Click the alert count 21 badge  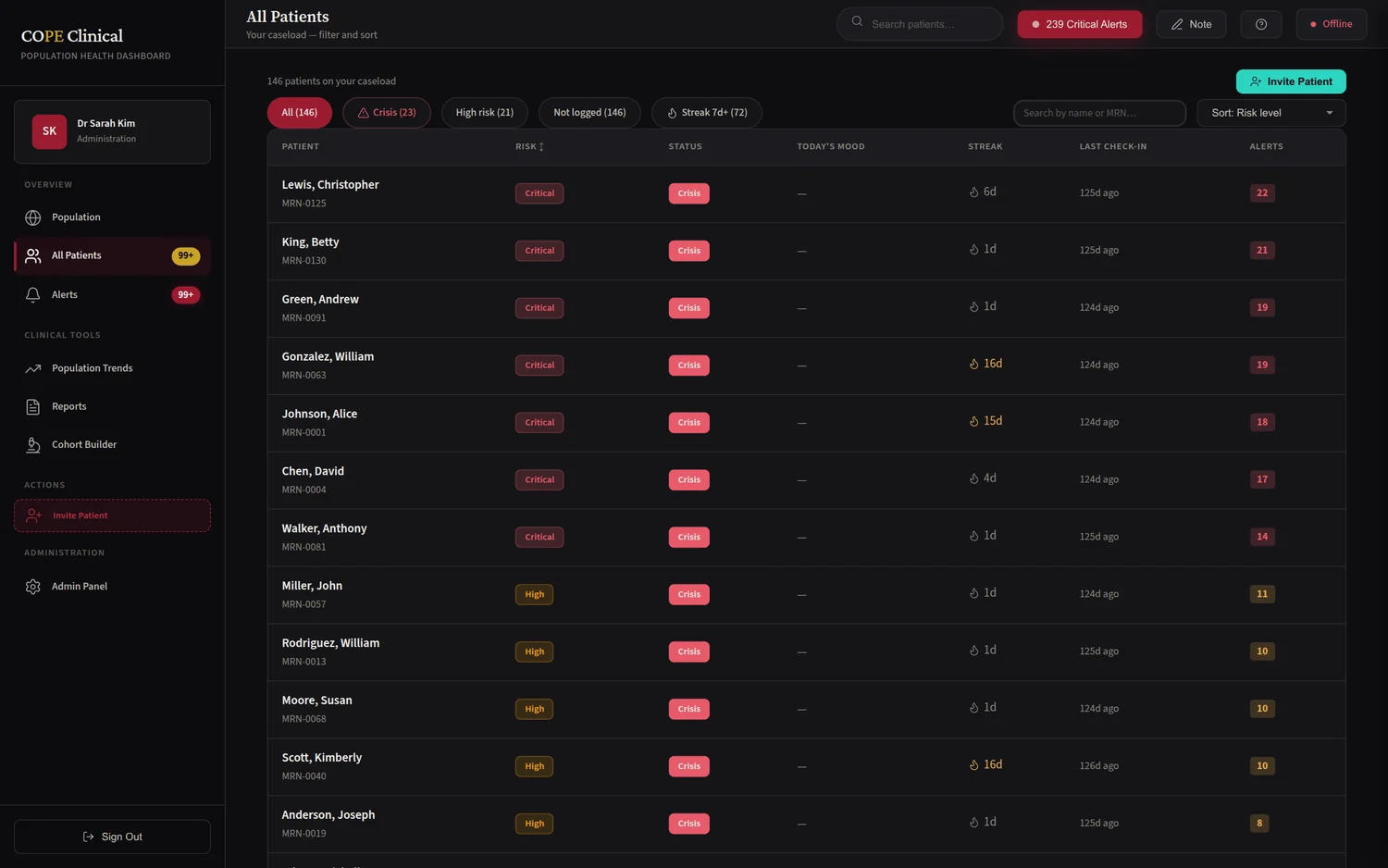click(1262, 251)
